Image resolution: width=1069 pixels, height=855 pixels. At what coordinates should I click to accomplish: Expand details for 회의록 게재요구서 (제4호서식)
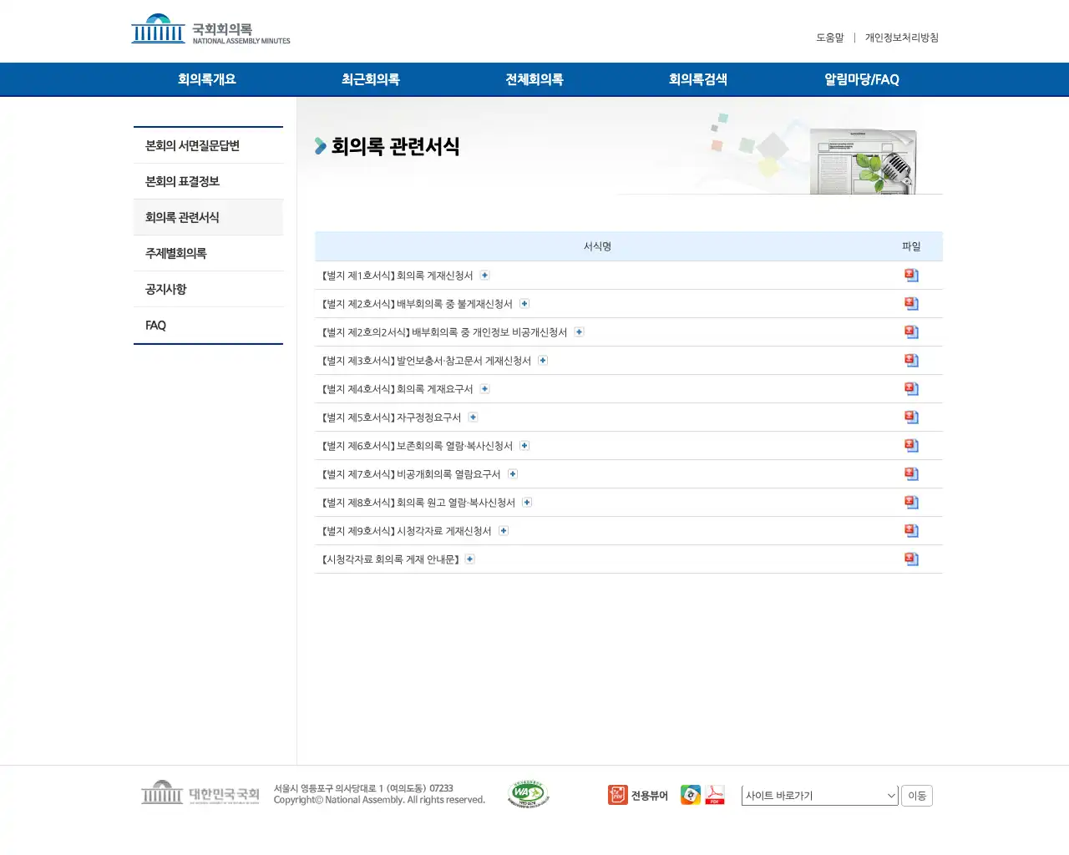point(484,389)
